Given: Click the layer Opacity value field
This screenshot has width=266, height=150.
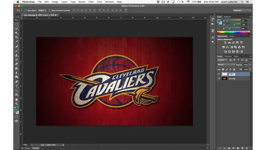Looking at the screenshot, I should point(246,65).
